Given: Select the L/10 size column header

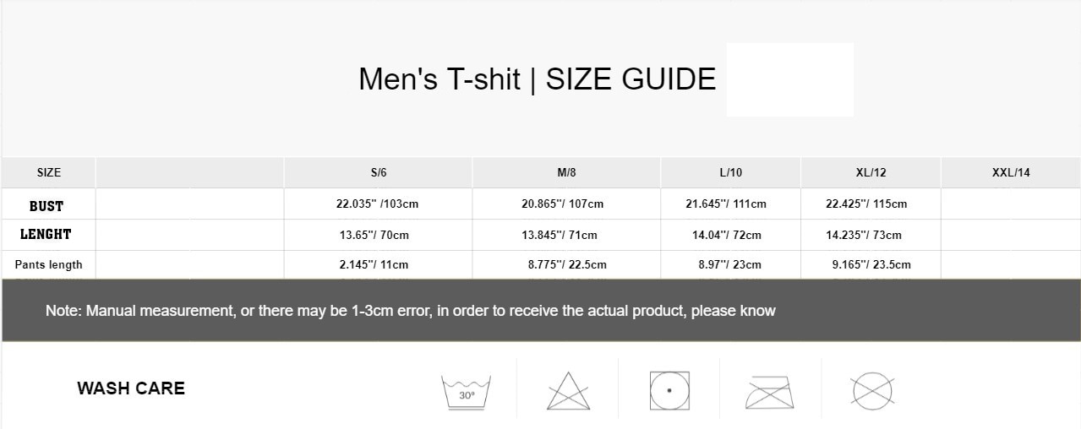Looking at the screenshot, I should [731, 172].
